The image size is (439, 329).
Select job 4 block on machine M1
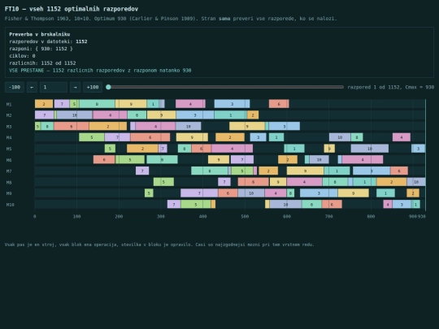[x=190, y=104]
